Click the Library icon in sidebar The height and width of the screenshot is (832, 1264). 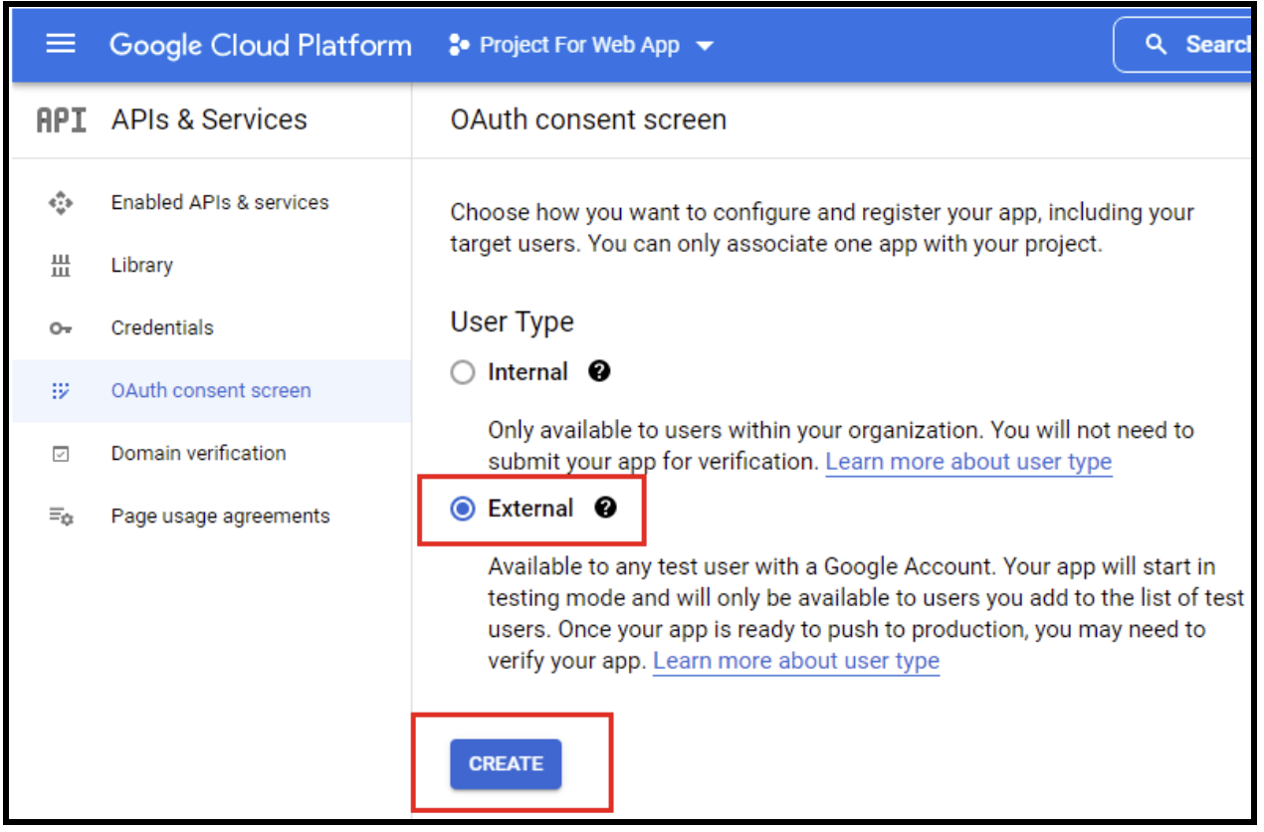point(61,266)
